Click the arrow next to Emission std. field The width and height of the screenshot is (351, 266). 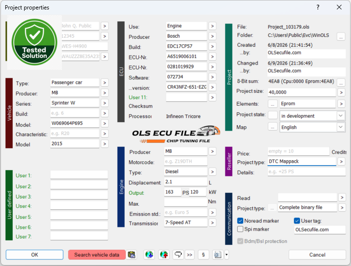(212, 213)
